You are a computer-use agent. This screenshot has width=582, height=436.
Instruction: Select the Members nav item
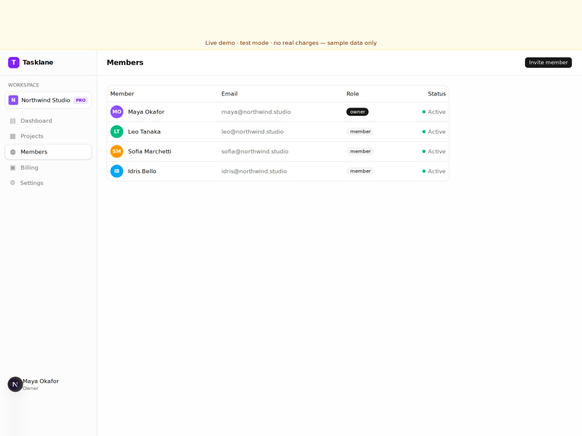(48, 152)
